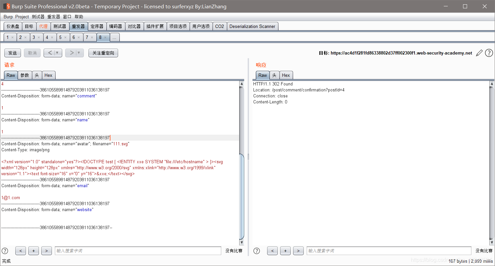Open history back dropdown arrow
Viewport: 495px width, 266px height.
click(x=57, y=53)
